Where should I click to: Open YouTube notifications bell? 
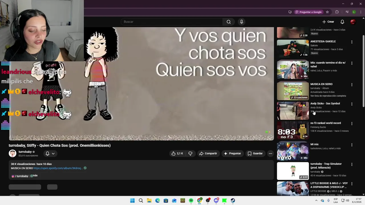(x=342, y=22)
